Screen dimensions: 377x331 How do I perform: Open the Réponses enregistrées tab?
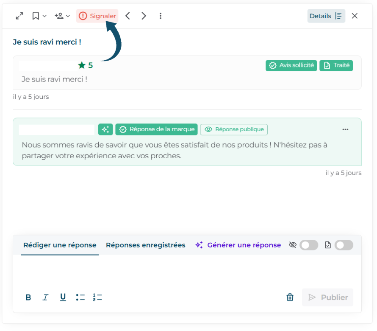145,245
